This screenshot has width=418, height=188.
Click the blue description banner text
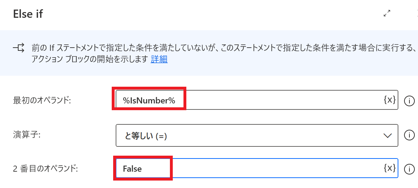coord(214,47)
